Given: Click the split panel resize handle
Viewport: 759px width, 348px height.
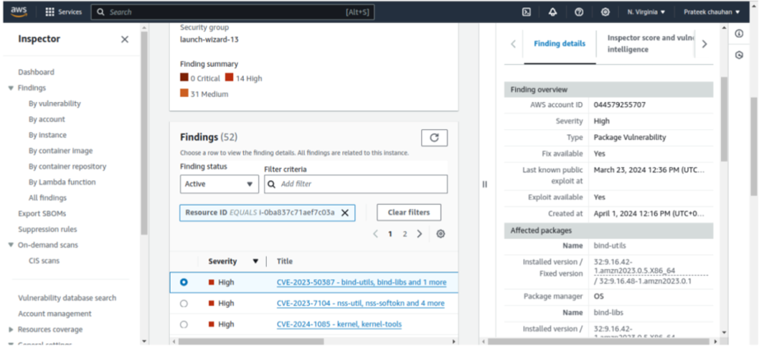Looking at the screenshot, I should (x=485, y=184).
